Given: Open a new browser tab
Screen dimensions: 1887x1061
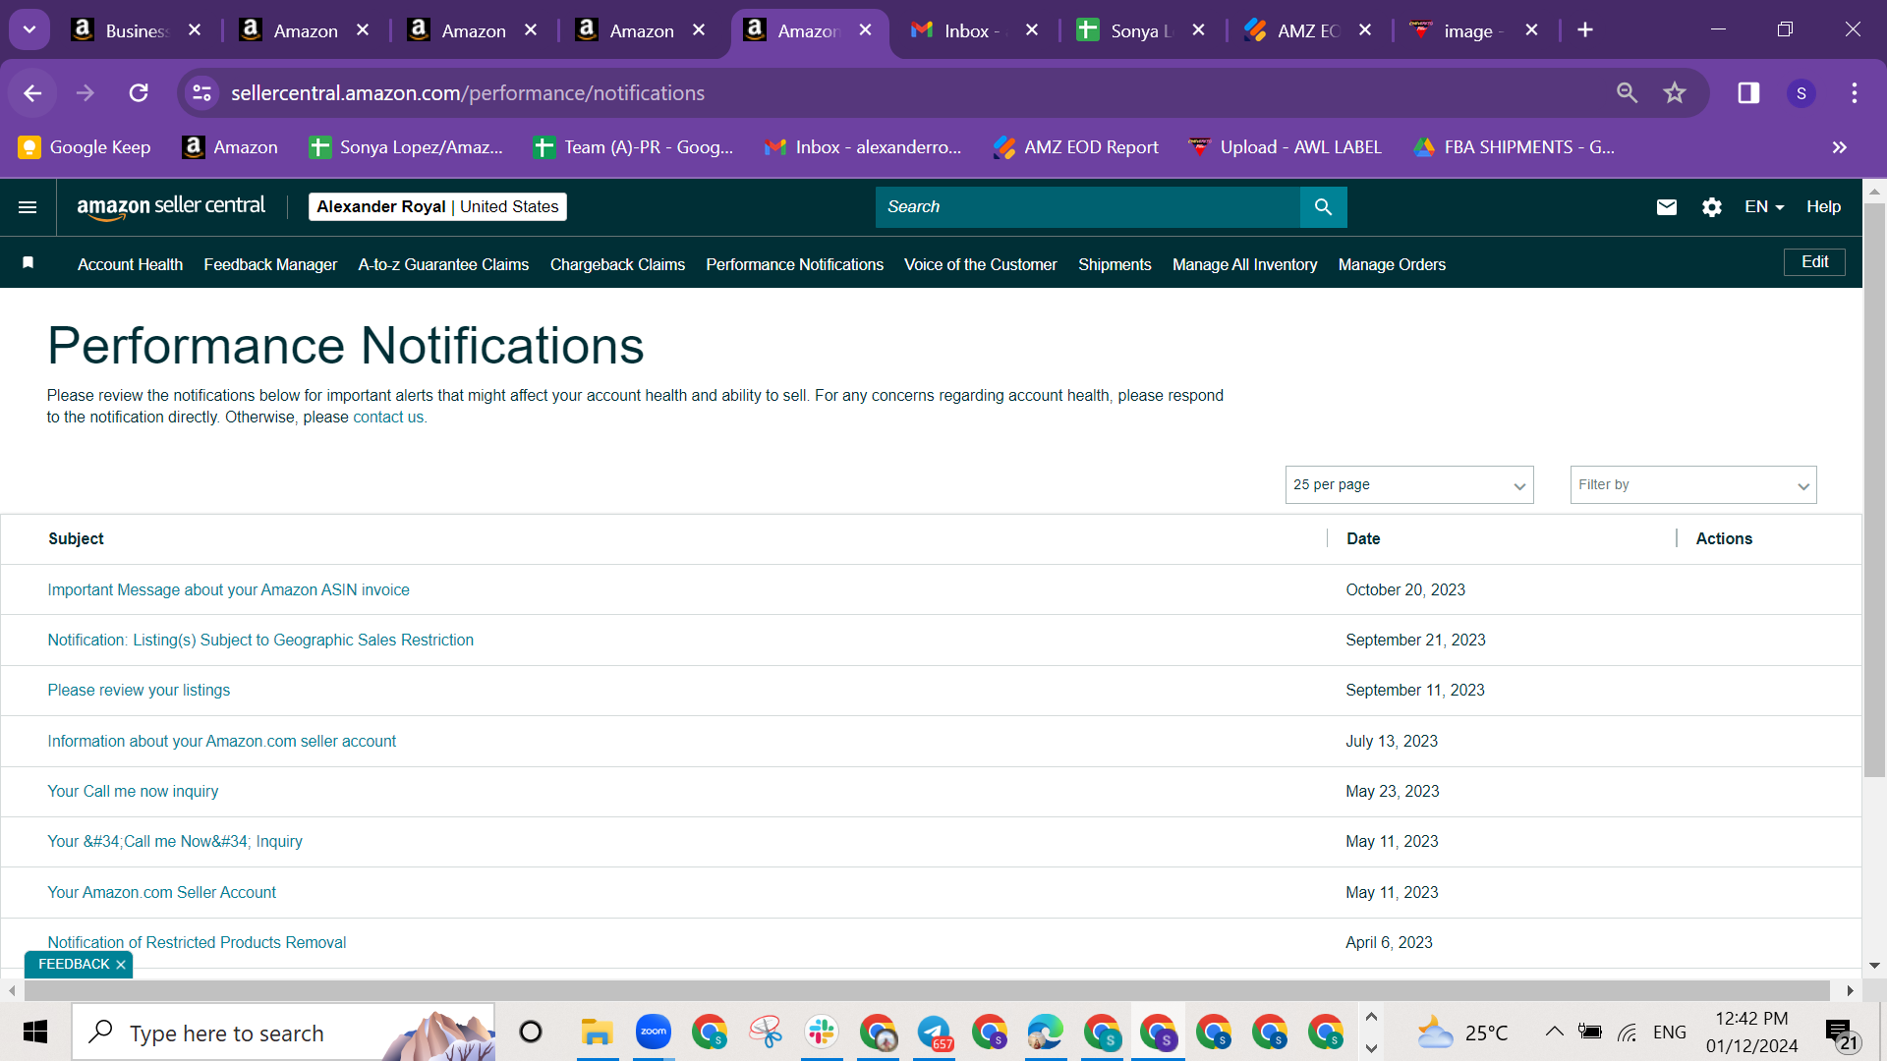Looking at the screenshot, I should 1585,30.
